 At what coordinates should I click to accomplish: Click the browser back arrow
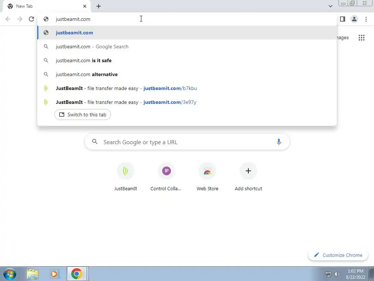pyautogui.click(x=8, y=19)
